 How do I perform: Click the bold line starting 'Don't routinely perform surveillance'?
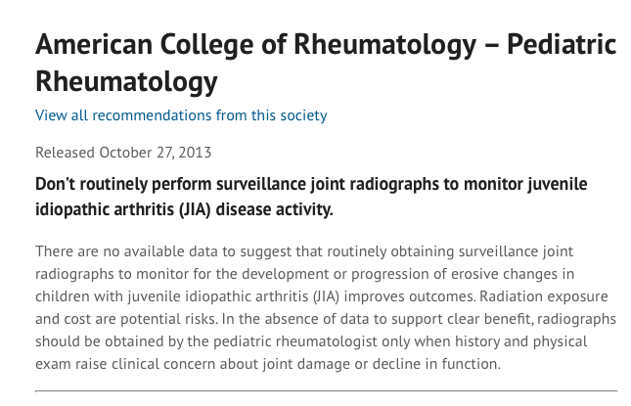pyautogui.click(x=311, y=184)
